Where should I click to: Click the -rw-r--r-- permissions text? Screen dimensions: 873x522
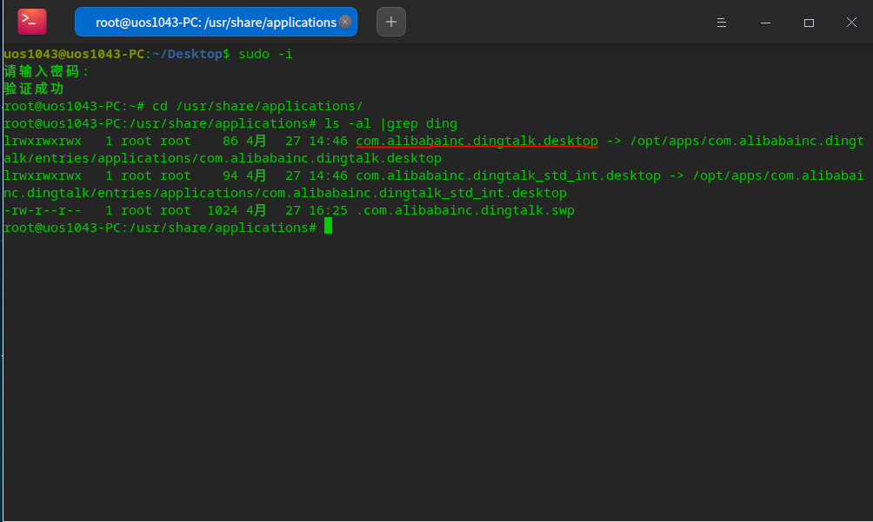[x=43, y=210]
